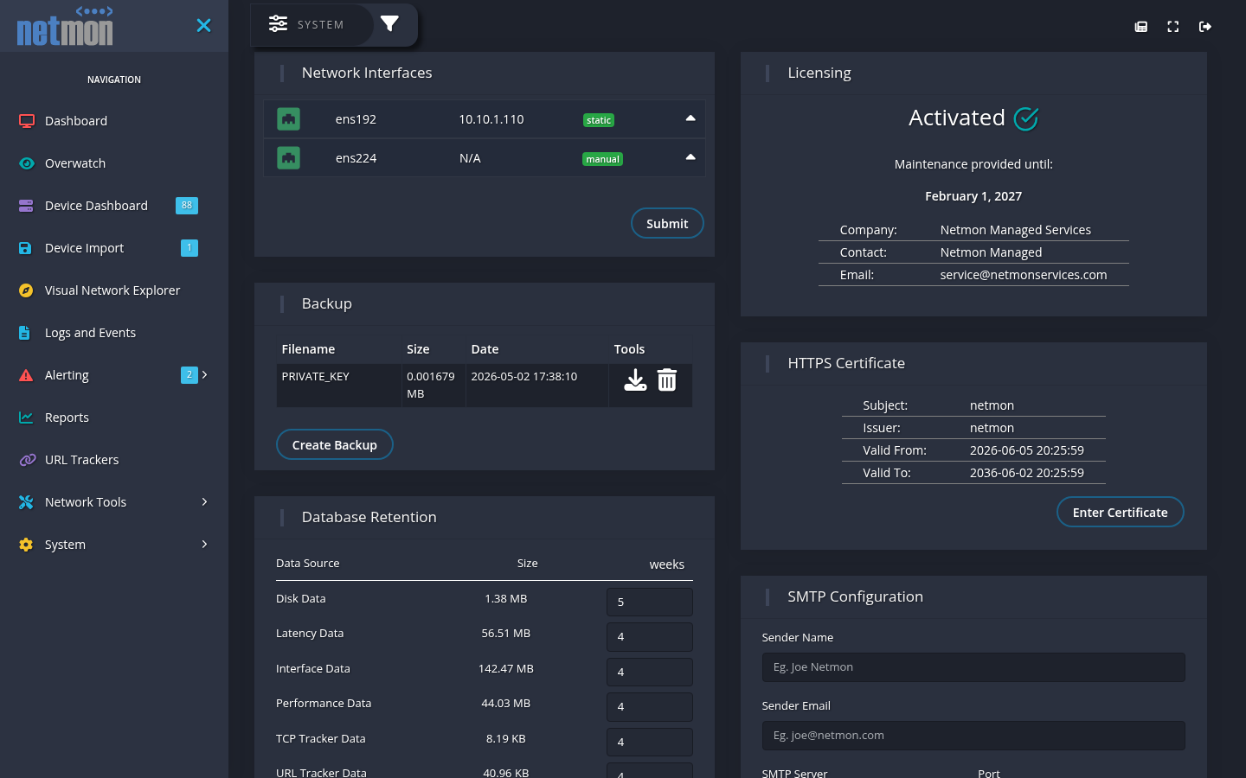This screenshot has width=1246, height=778.
Task: Click the System gear icon in sidebar
Action: (26, 545)
